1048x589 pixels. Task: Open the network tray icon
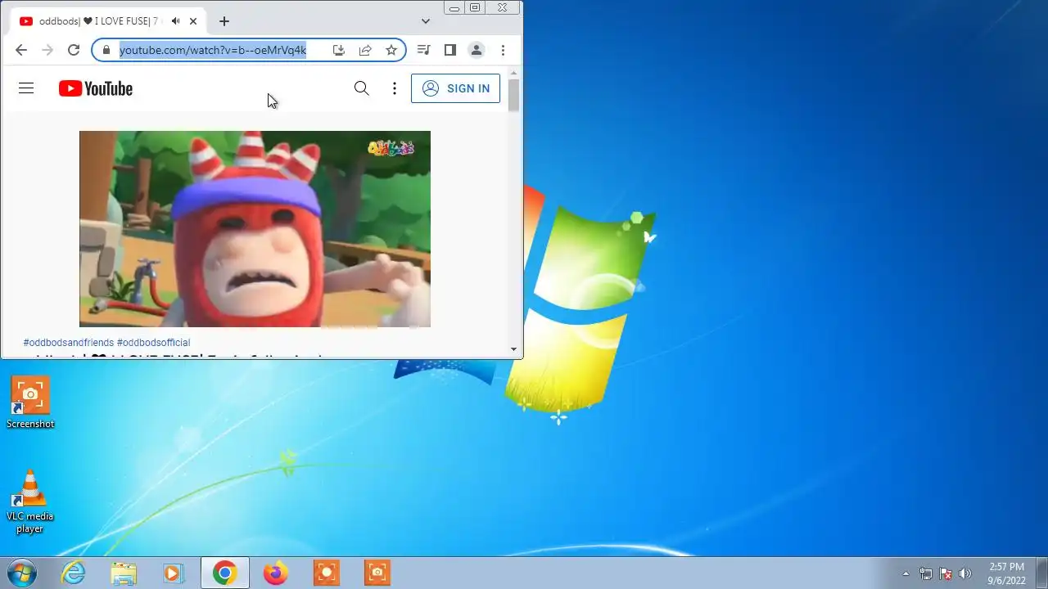[926, 573]
